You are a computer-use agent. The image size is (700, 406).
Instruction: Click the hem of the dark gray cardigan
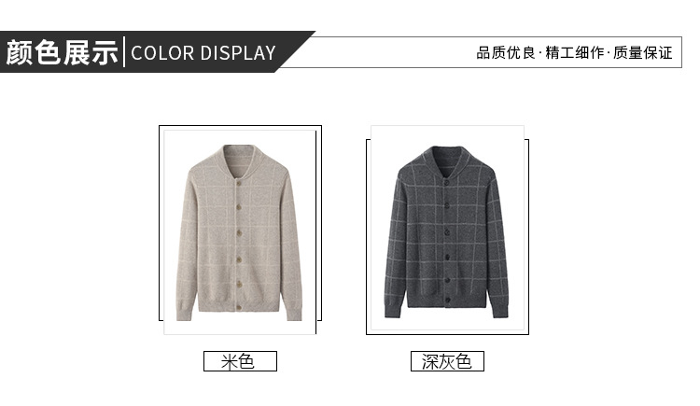tap(446, 301)
